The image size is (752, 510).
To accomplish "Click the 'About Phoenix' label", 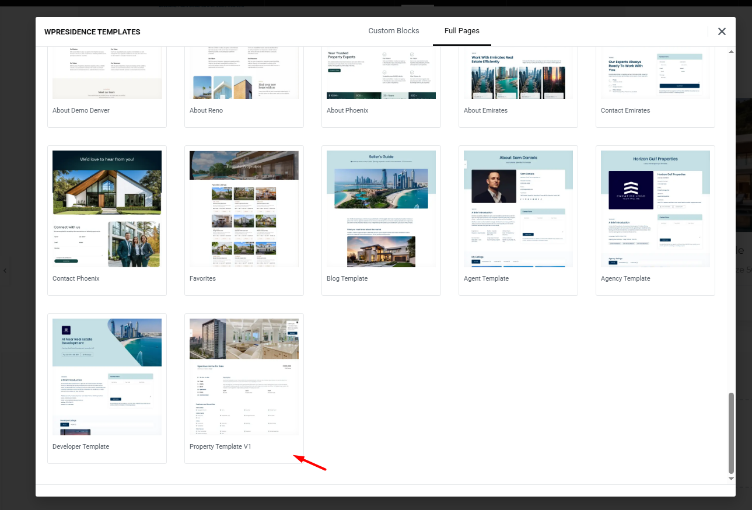I will pyautogui.click(x=348, y=110).
